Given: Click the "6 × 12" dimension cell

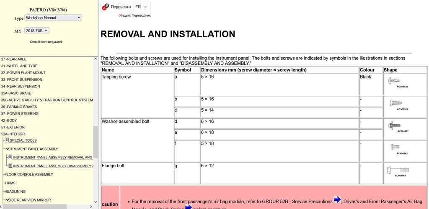Looking at the screenshot, I should (279, 173).
